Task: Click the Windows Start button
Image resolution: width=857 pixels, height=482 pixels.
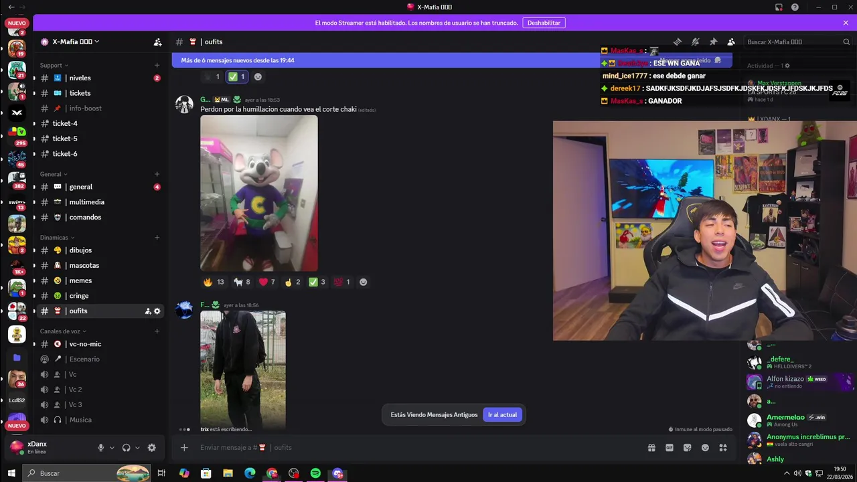Action: (x=11, y=473)
